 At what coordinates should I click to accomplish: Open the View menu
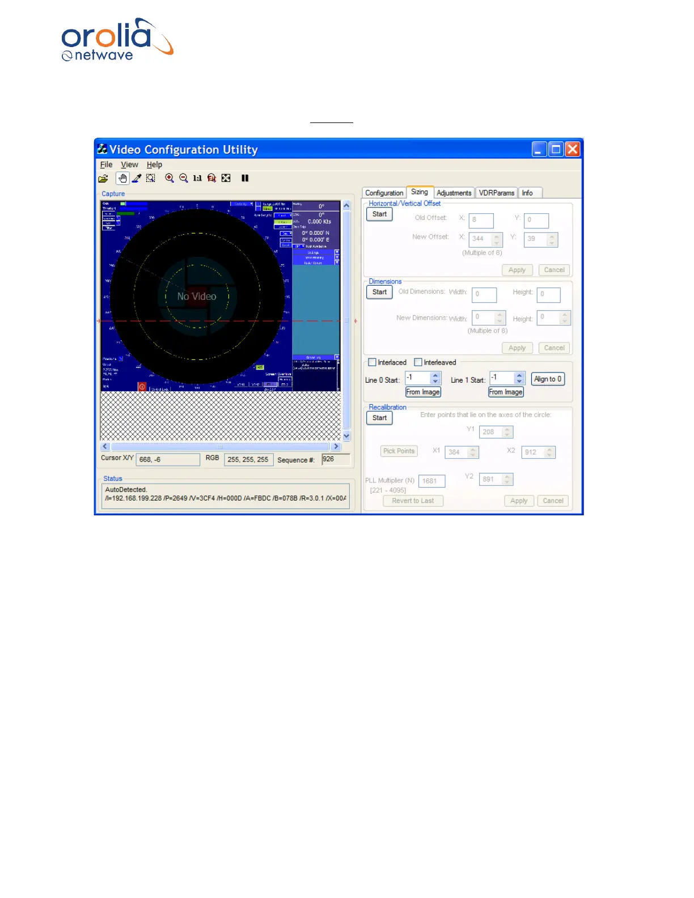click(x=129, y=165)
